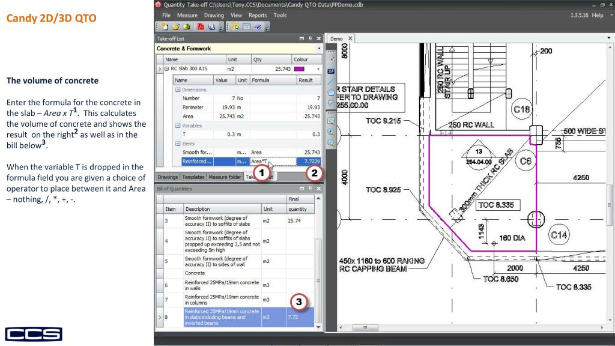This screenshot has width=615, height=346.
Task: Select the Reinforced item row name
Action: point(197,161)
